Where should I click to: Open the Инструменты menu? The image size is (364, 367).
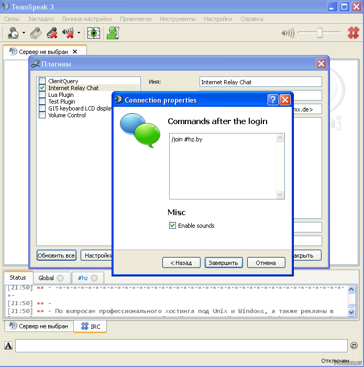coord(178,19)
